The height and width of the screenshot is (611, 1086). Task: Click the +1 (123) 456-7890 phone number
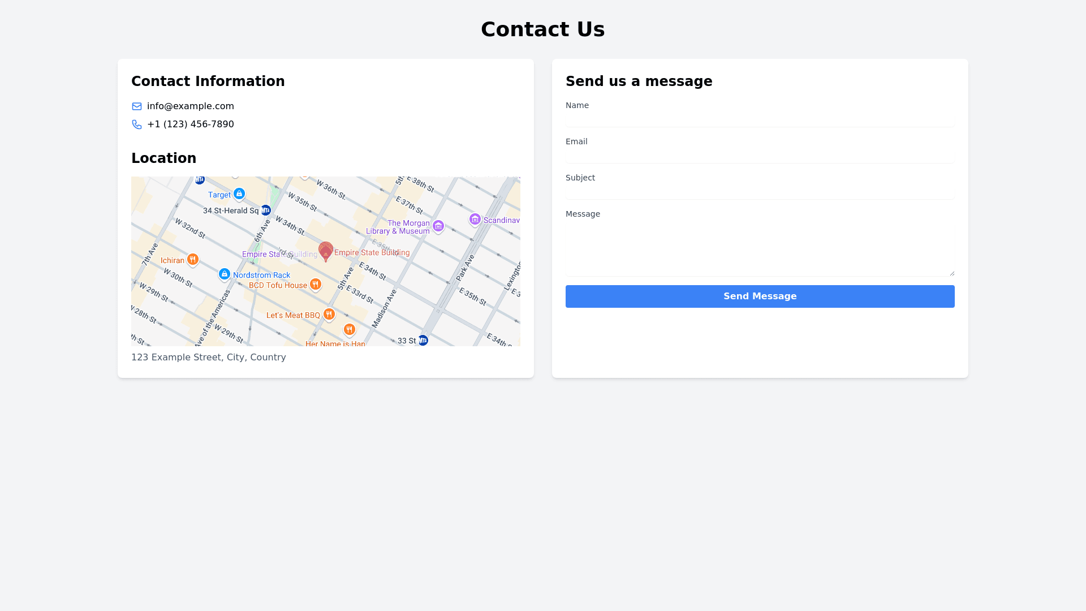pos(190,124)
